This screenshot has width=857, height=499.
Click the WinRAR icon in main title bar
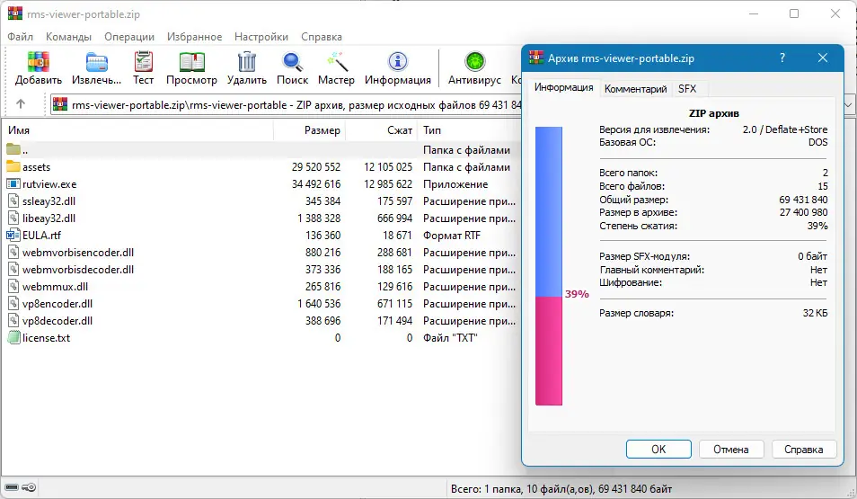pyautogui.click(x=14, y=13)
